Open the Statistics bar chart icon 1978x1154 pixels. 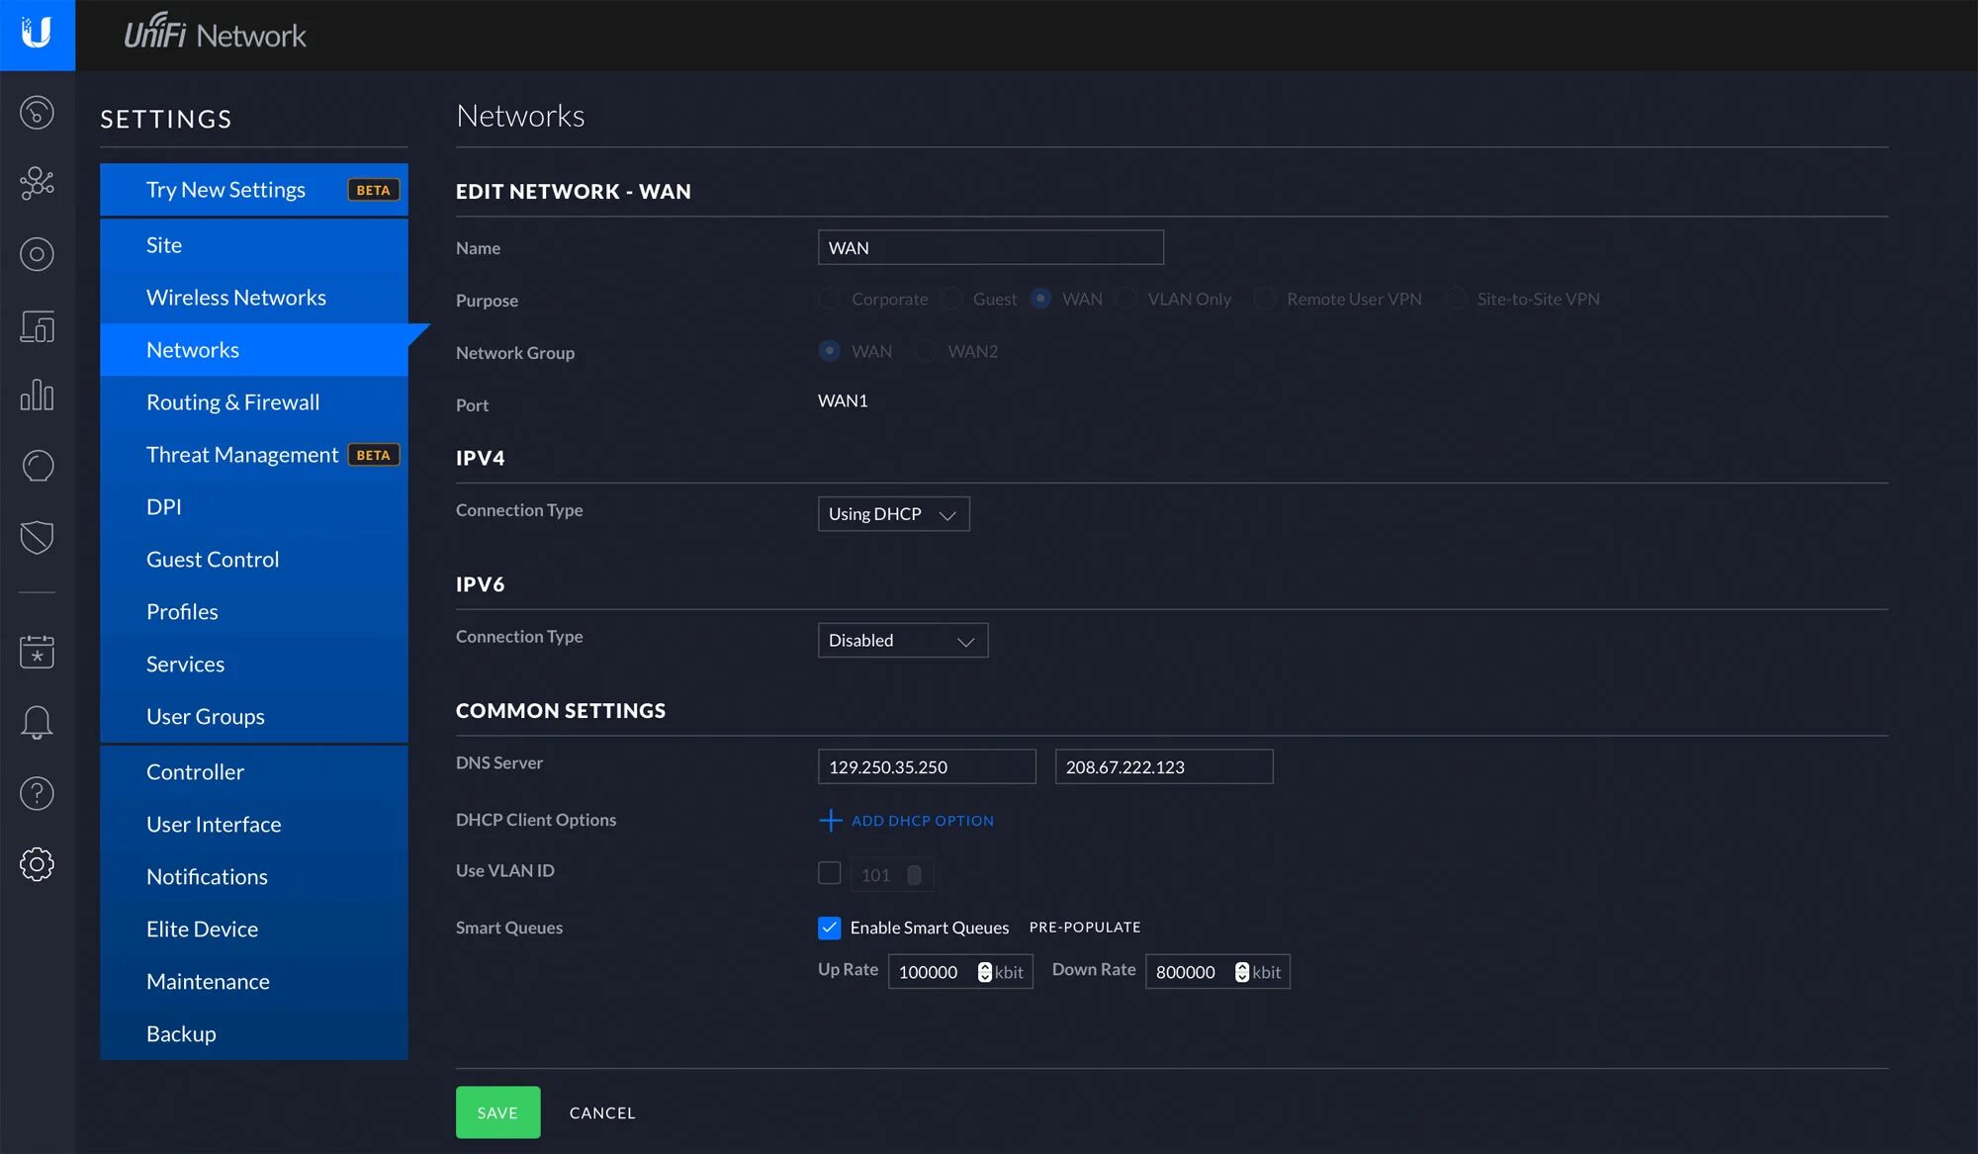tap(37, 395)
